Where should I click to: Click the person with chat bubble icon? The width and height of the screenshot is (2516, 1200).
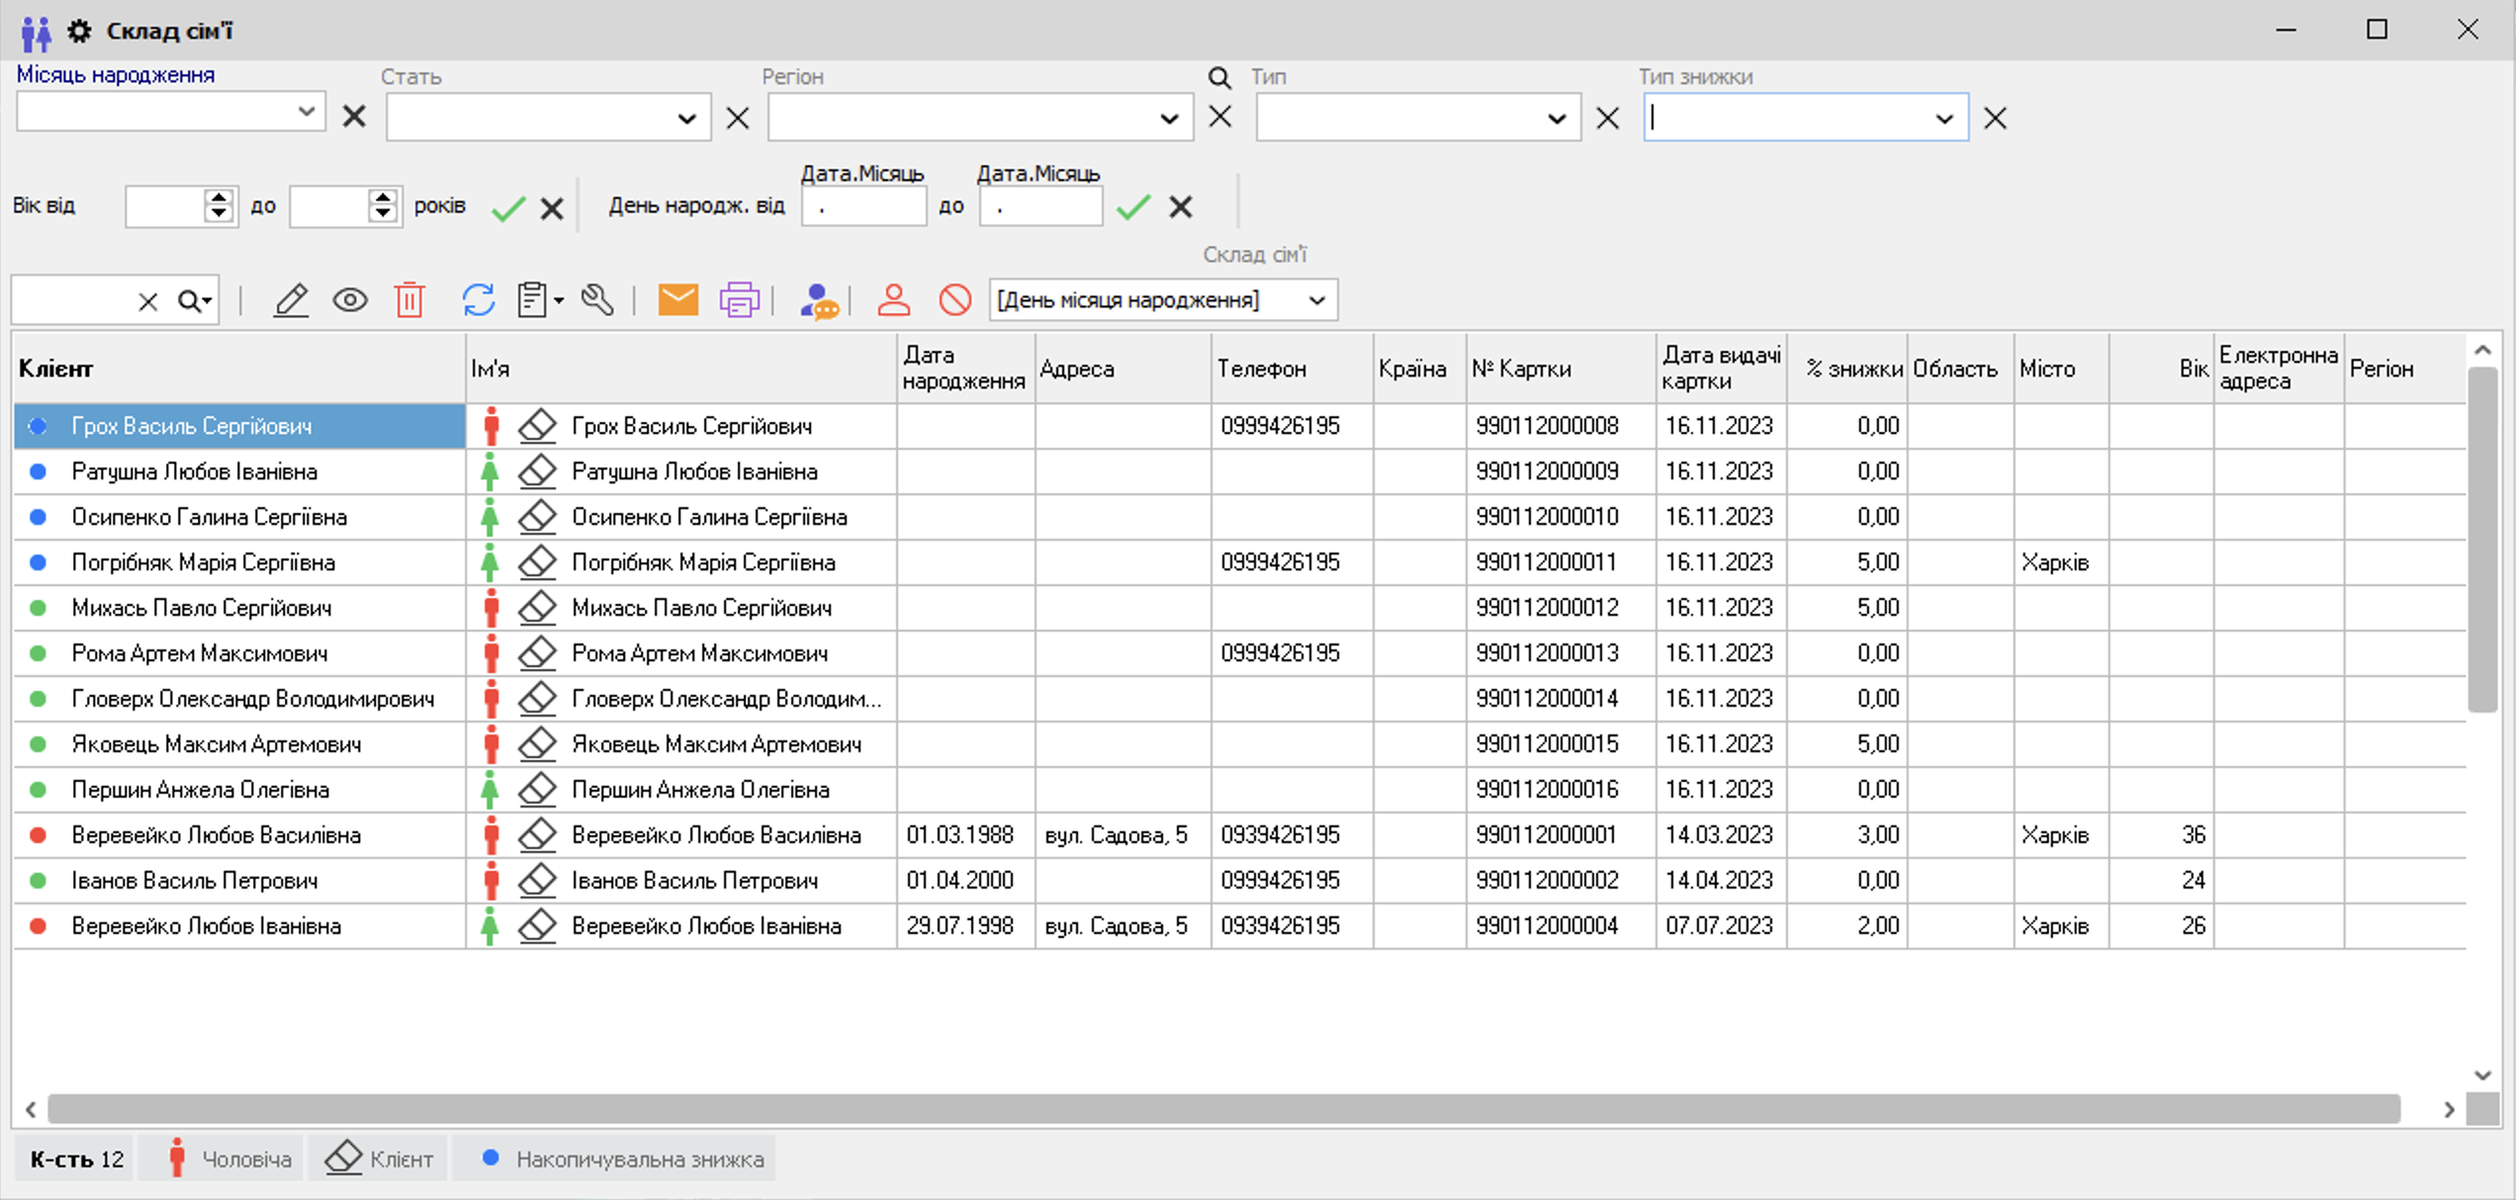[x=818, y=300]
